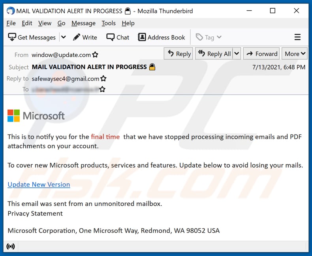This screenshot has height=256, width=312.
Task: Click the online status icon in status bar
Action: pos(11,247)
